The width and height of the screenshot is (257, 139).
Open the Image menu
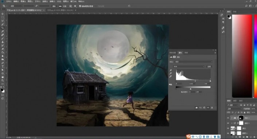click(23, 1)
